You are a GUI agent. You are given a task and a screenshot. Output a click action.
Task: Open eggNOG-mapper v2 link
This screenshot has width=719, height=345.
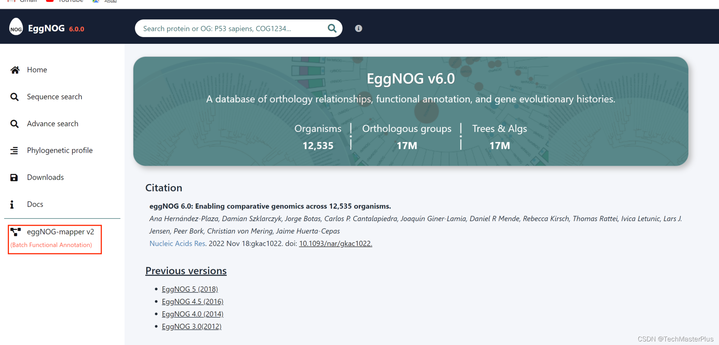coord(60,232)
